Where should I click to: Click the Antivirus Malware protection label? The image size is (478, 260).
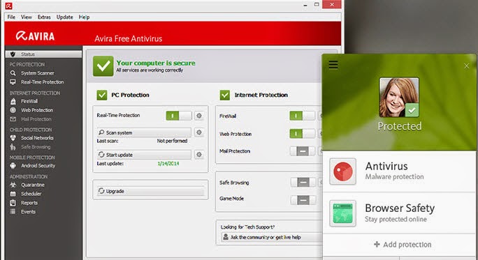(394, 171)
